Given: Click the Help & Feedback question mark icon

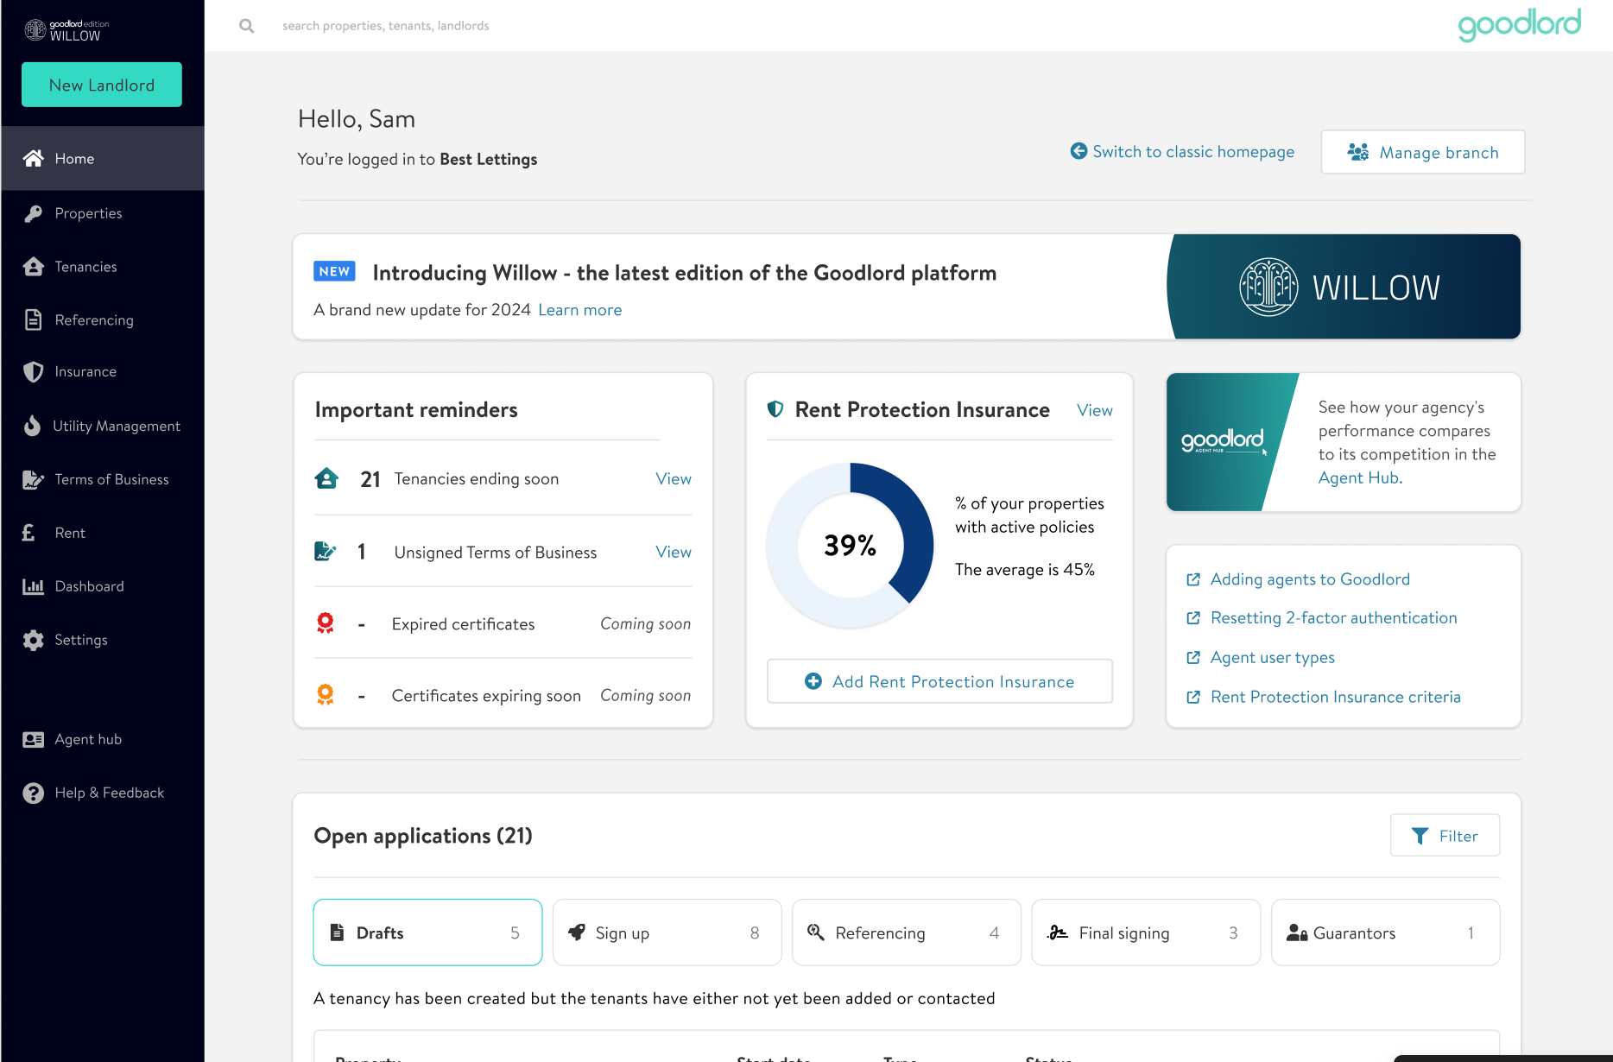Looking at the screenshot, I should 34,793.
